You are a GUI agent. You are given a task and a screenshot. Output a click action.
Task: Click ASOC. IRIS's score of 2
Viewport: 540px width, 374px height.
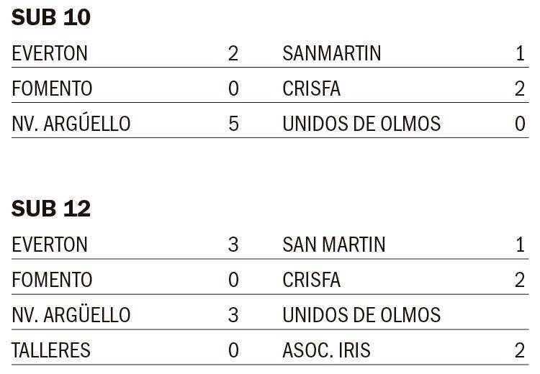tap(520, 350)
